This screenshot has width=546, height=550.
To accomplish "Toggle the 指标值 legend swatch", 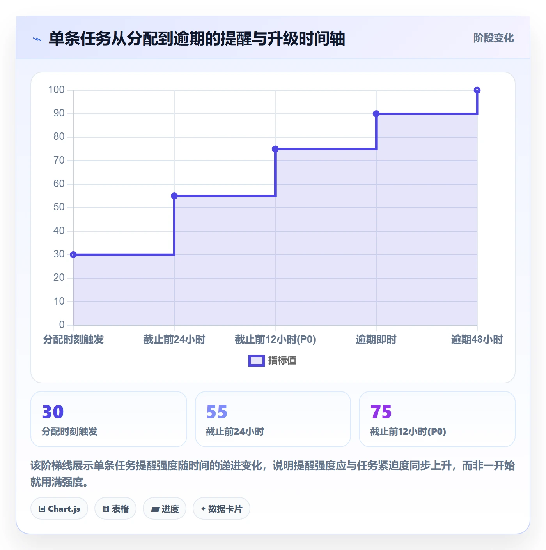I will coord(257,361).
